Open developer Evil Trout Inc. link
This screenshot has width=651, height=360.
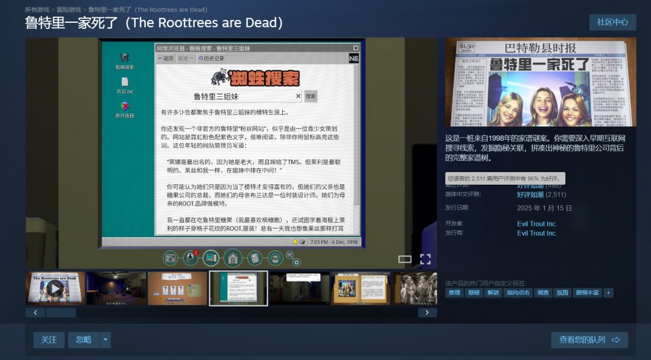coord(537,223)
